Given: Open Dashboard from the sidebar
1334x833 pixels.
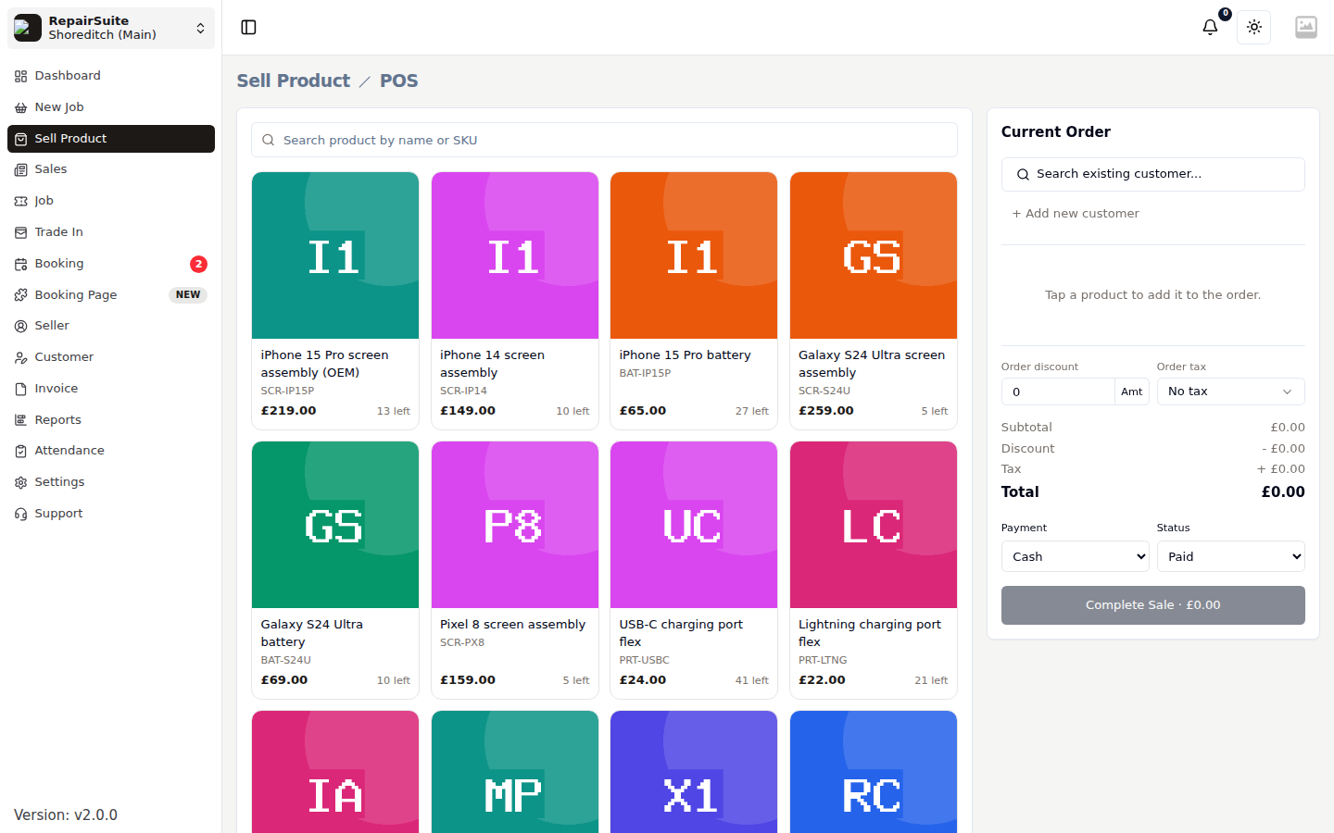Looking at the screenshot, I should 111,76.
